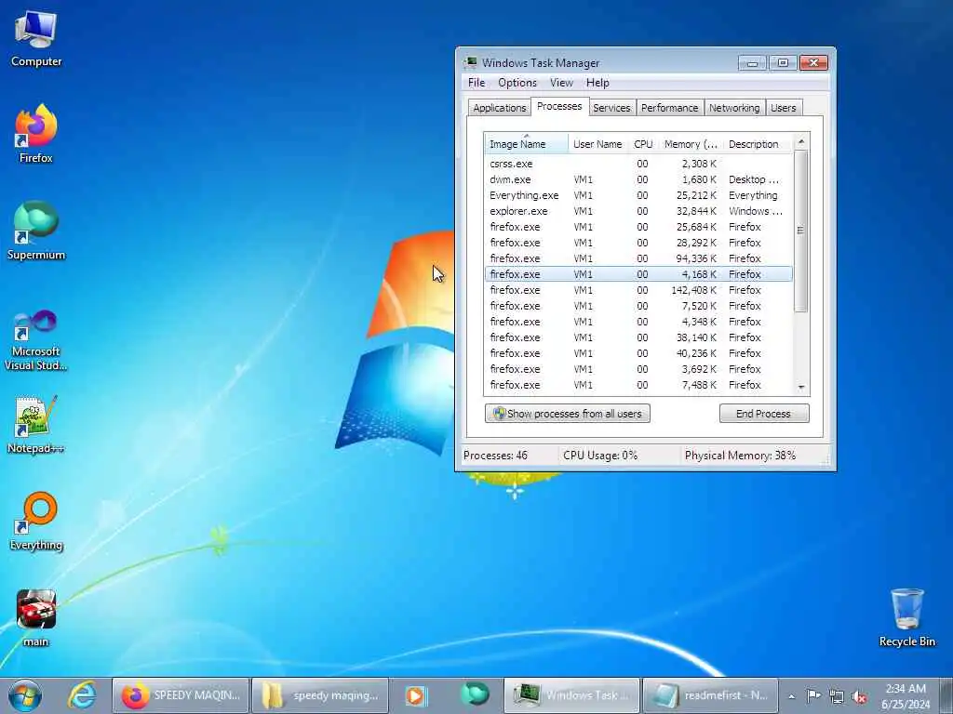The image size is (953, 714).
Task: Switch to readmefirst Notepad taskbar button
Action: point(710,695)
